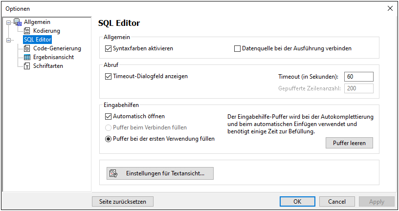Click the Schriftarten font icon
The height and width of the screenshot is (211, 399).
point(27,66)
